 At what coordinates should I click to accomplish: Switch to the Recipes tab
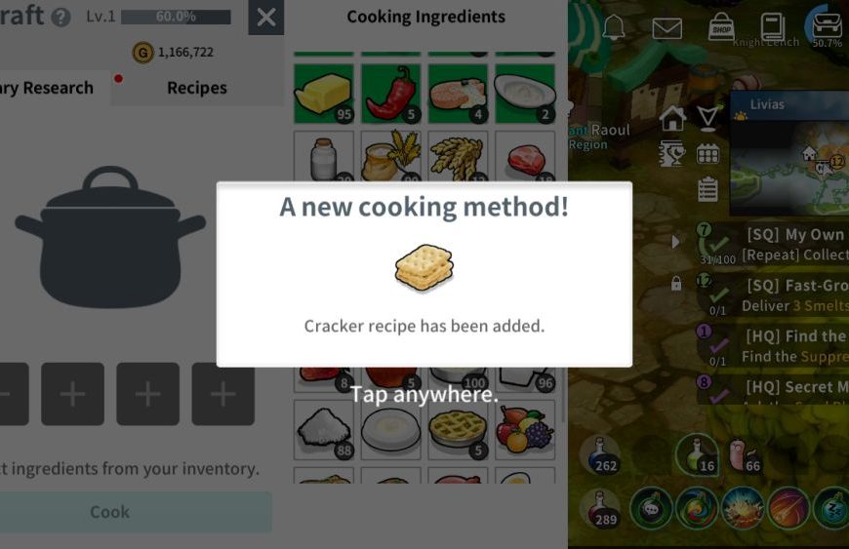(197, 88)
